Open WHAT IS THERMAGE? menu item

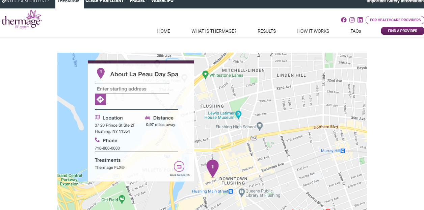(x=214, y=31)
